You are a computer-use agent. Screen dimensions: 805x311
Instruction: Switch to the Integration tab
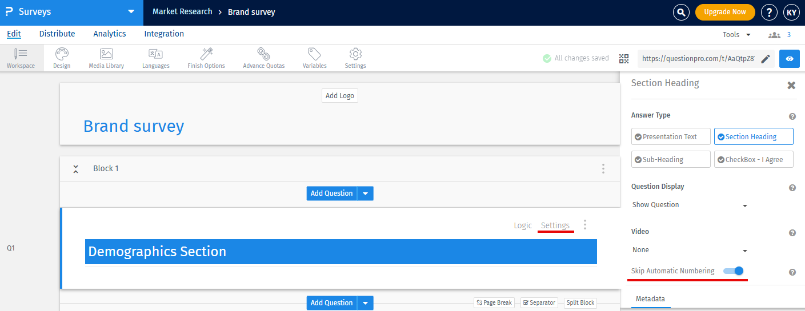coord(164,34)
